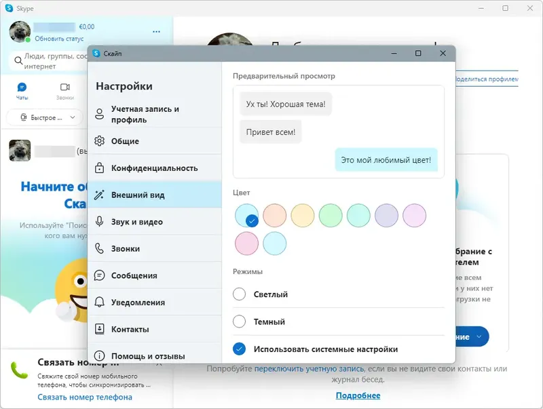Image resolution: width=543 pixels, height=409 pixels.
Task: Click the green phone icon in link-number banner
Action: point(19,370)
